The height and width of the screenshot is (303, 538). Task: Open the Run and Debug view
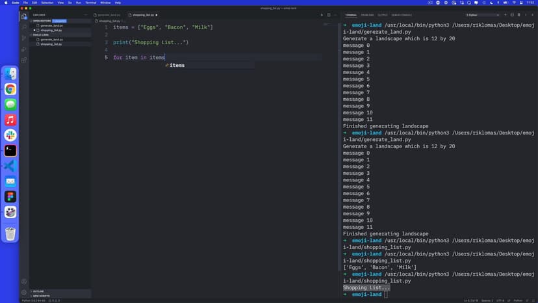pyautogui.click(x=24, y=49)
